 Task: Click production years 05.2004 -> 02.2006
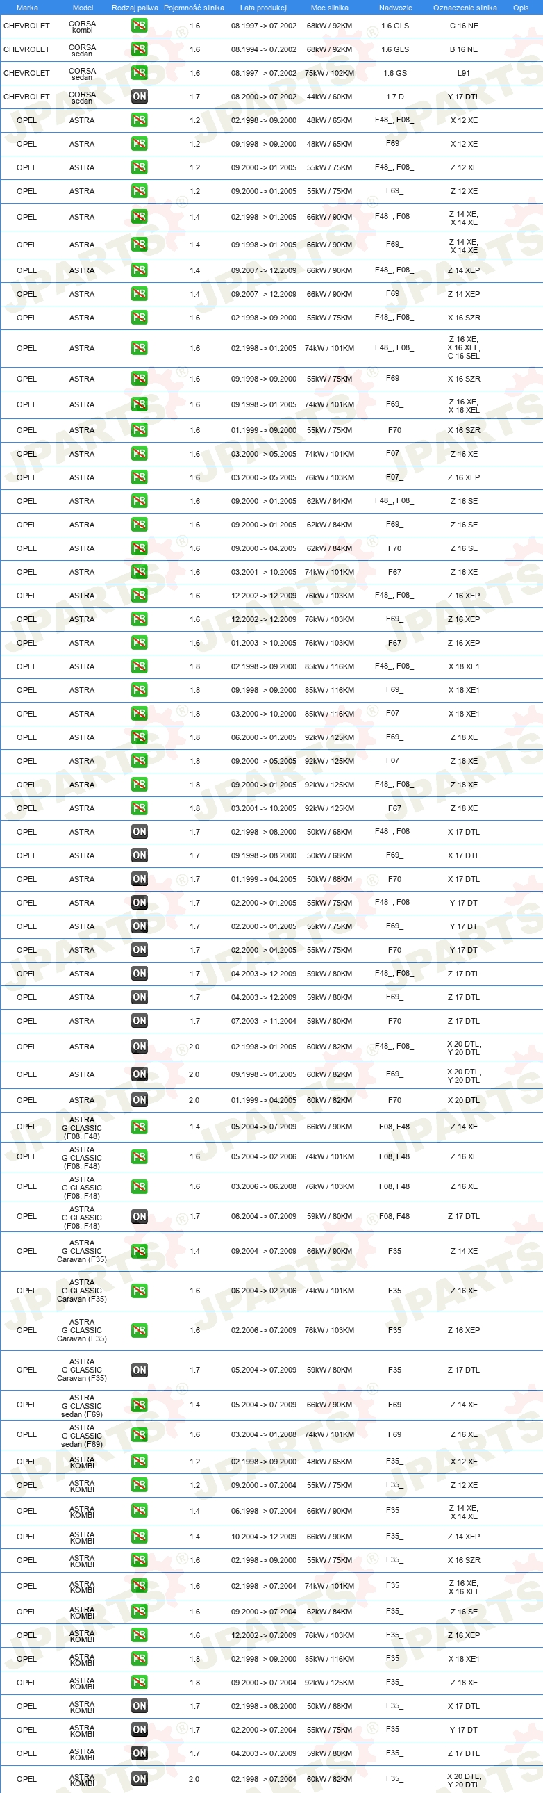click(x=263, y=1157)
